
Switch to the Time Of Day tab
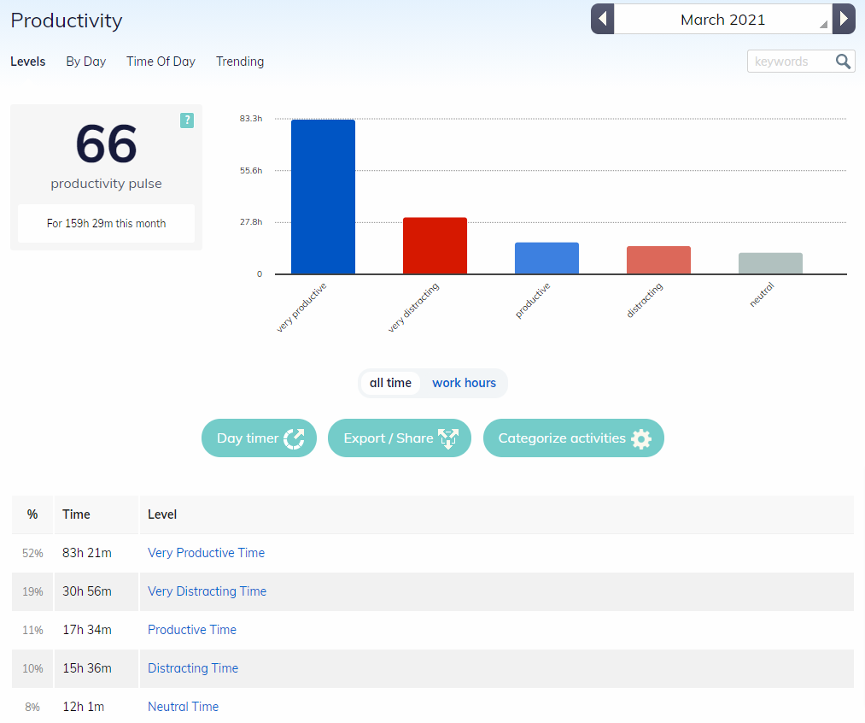tap(161, 62)
